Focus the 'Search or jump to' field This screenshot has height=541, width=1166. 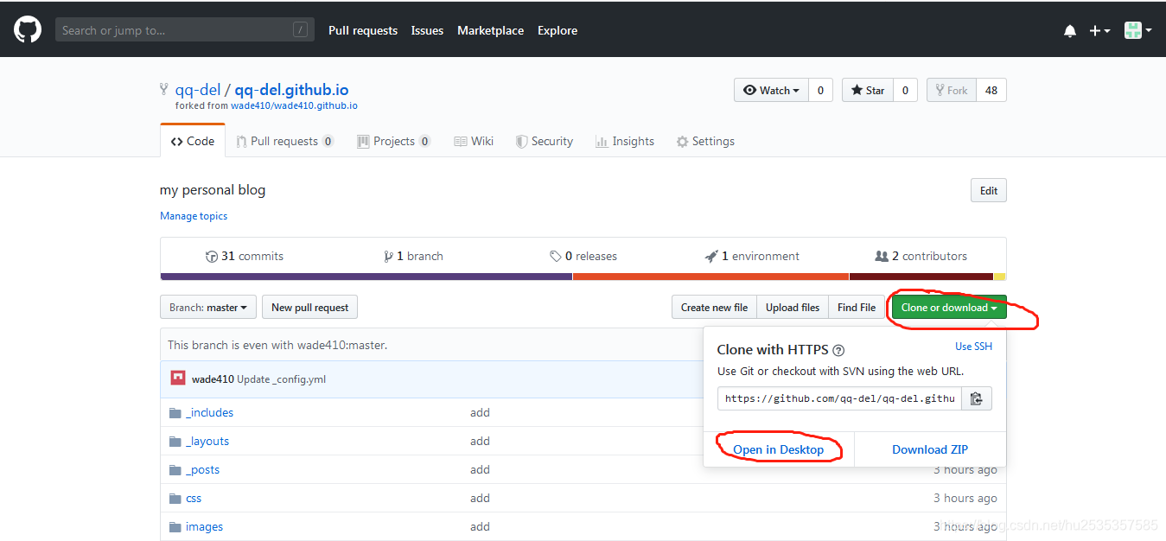[x=185, y=30]
